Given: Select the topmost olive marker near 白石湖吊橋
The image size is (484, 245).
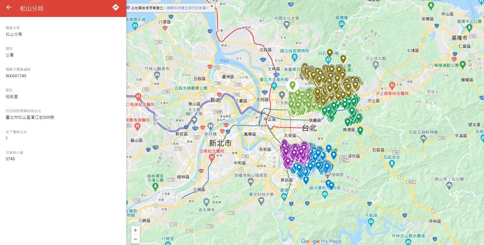Looking at the screenshot, I should click(330, 53).
